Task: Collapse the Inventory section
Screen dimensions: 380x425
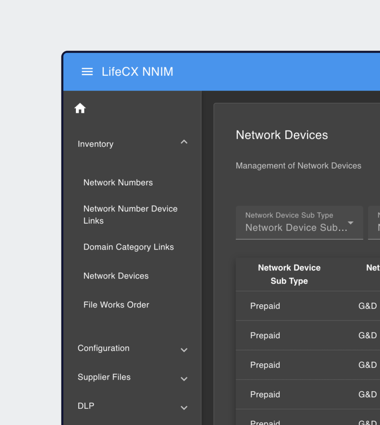Action: click(184, 142)
